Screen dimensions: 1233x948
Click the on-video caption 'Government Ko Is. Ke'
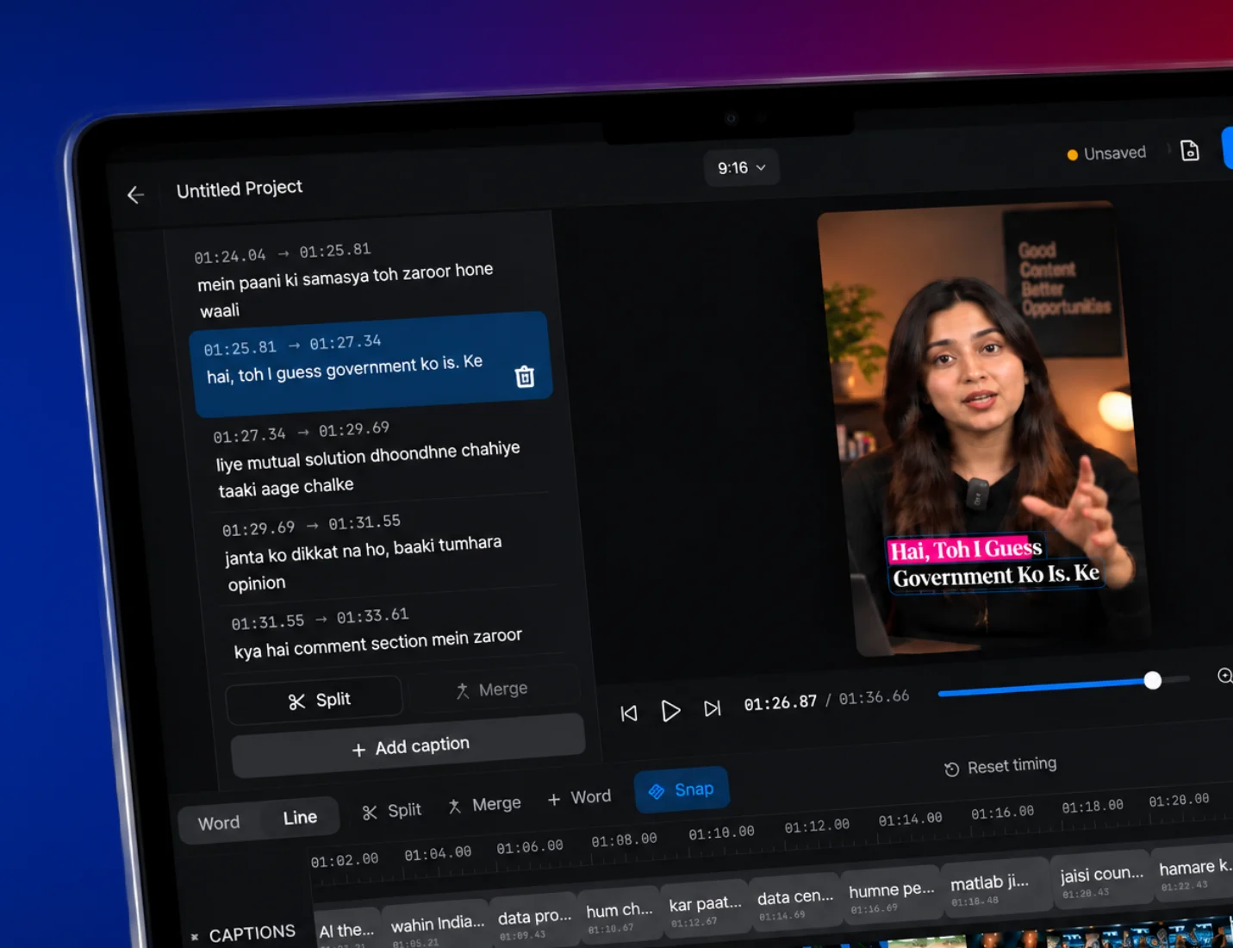[996, 576]
